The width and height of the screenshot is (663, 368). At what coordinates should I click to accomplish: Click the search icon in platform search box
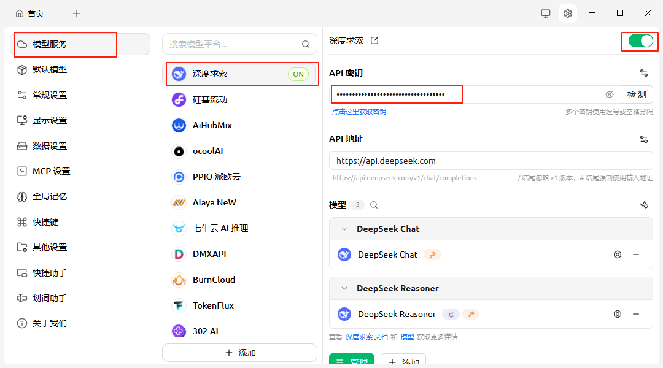306,44
